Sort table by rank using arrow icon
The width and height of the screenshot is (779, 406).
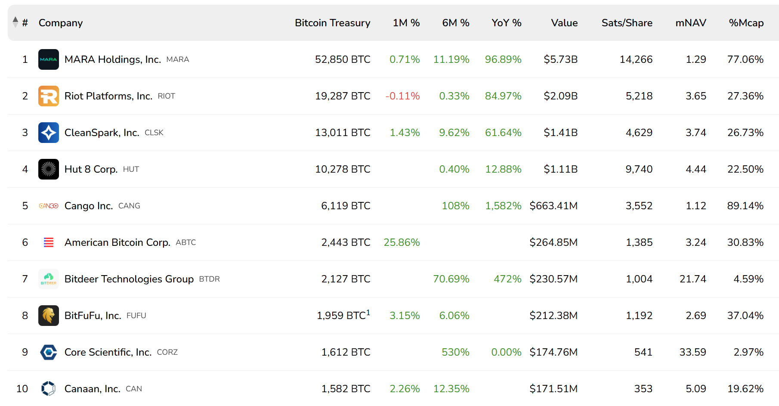pyautogui.click(x=15, y=22)
